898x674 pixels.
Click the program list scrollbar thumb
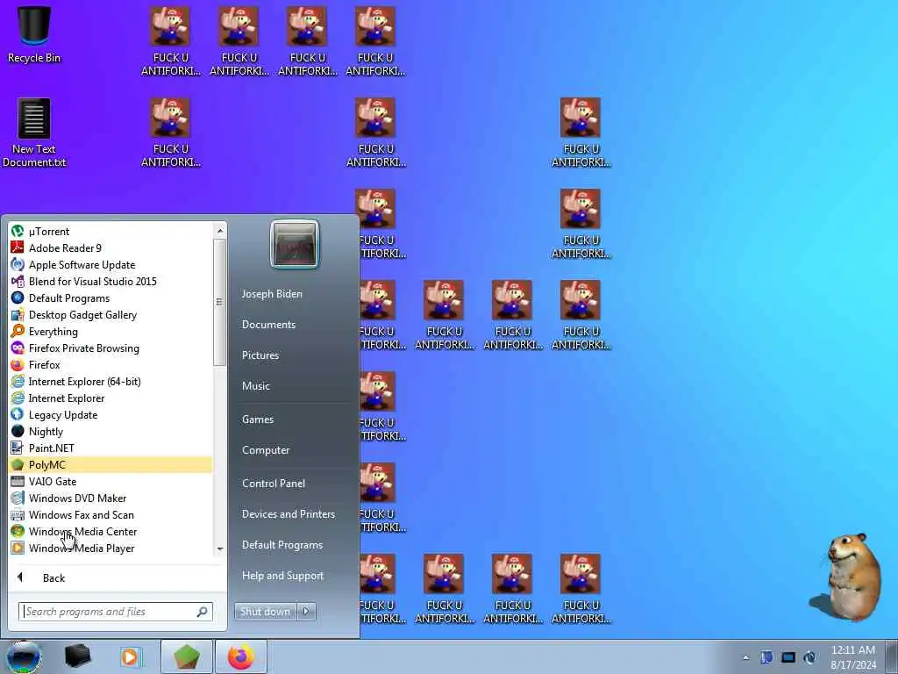[220, 302]
